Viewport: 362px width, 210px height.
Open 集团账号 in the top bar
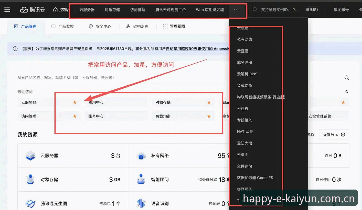pyautogui.click(x=341, y=10)
